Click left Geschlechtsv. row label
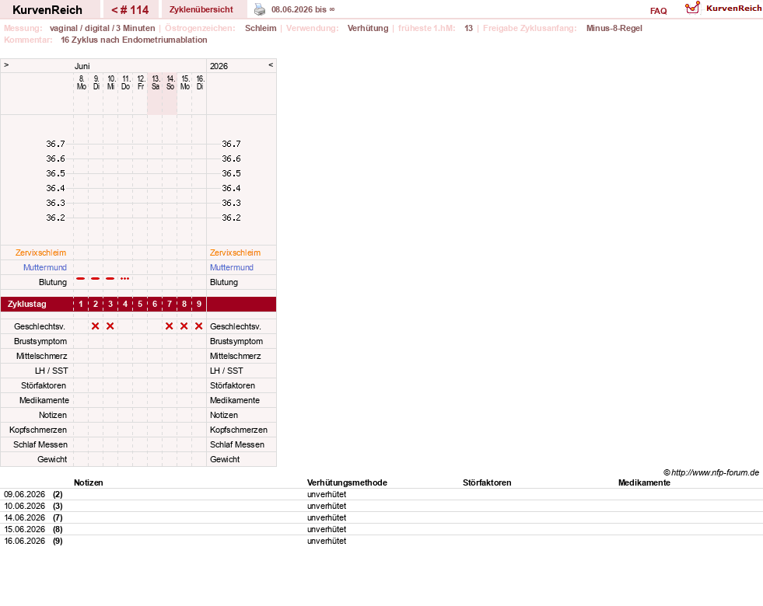 pyautogui.click(x=40, y=326)
